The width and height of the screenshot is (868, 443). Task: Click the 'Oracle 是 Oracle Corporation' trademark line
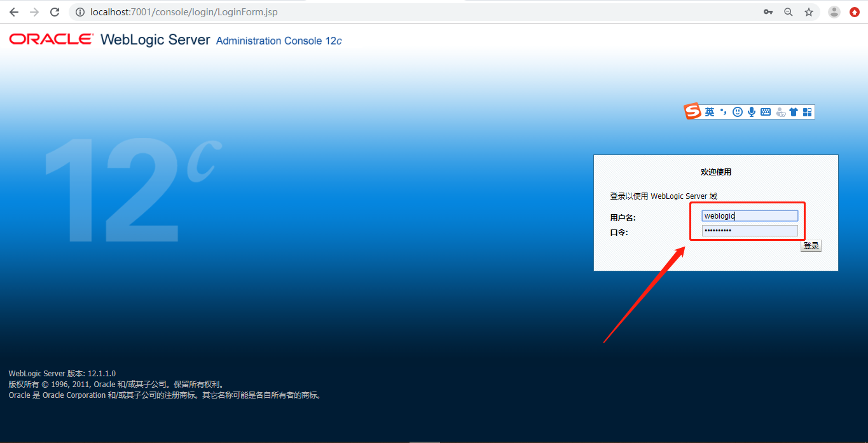166,395
